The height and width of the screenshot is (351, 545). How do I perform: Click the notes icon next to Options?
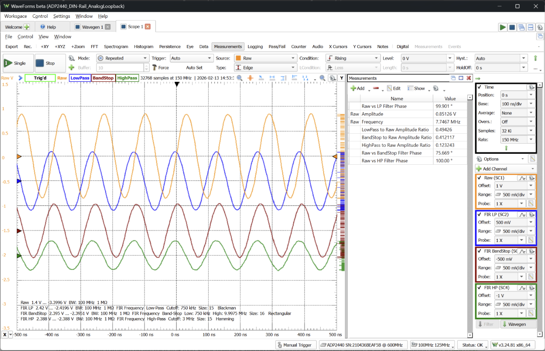533,159
